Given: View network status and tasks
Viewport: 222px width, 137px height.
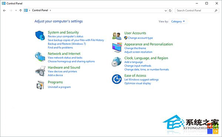Looking at the screenshot, I should tap(65, 58).
